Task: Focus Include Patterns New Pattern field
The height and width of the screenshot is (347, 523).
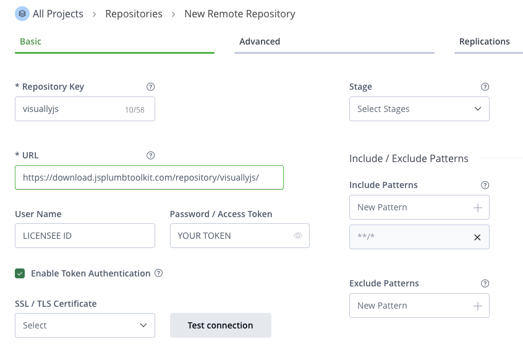Action: click(419, 207)
